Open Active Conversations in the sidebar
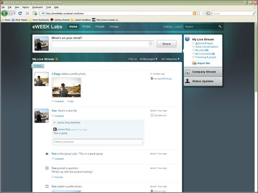The width and height of the screenshot is (258, 193). point(206,47)
